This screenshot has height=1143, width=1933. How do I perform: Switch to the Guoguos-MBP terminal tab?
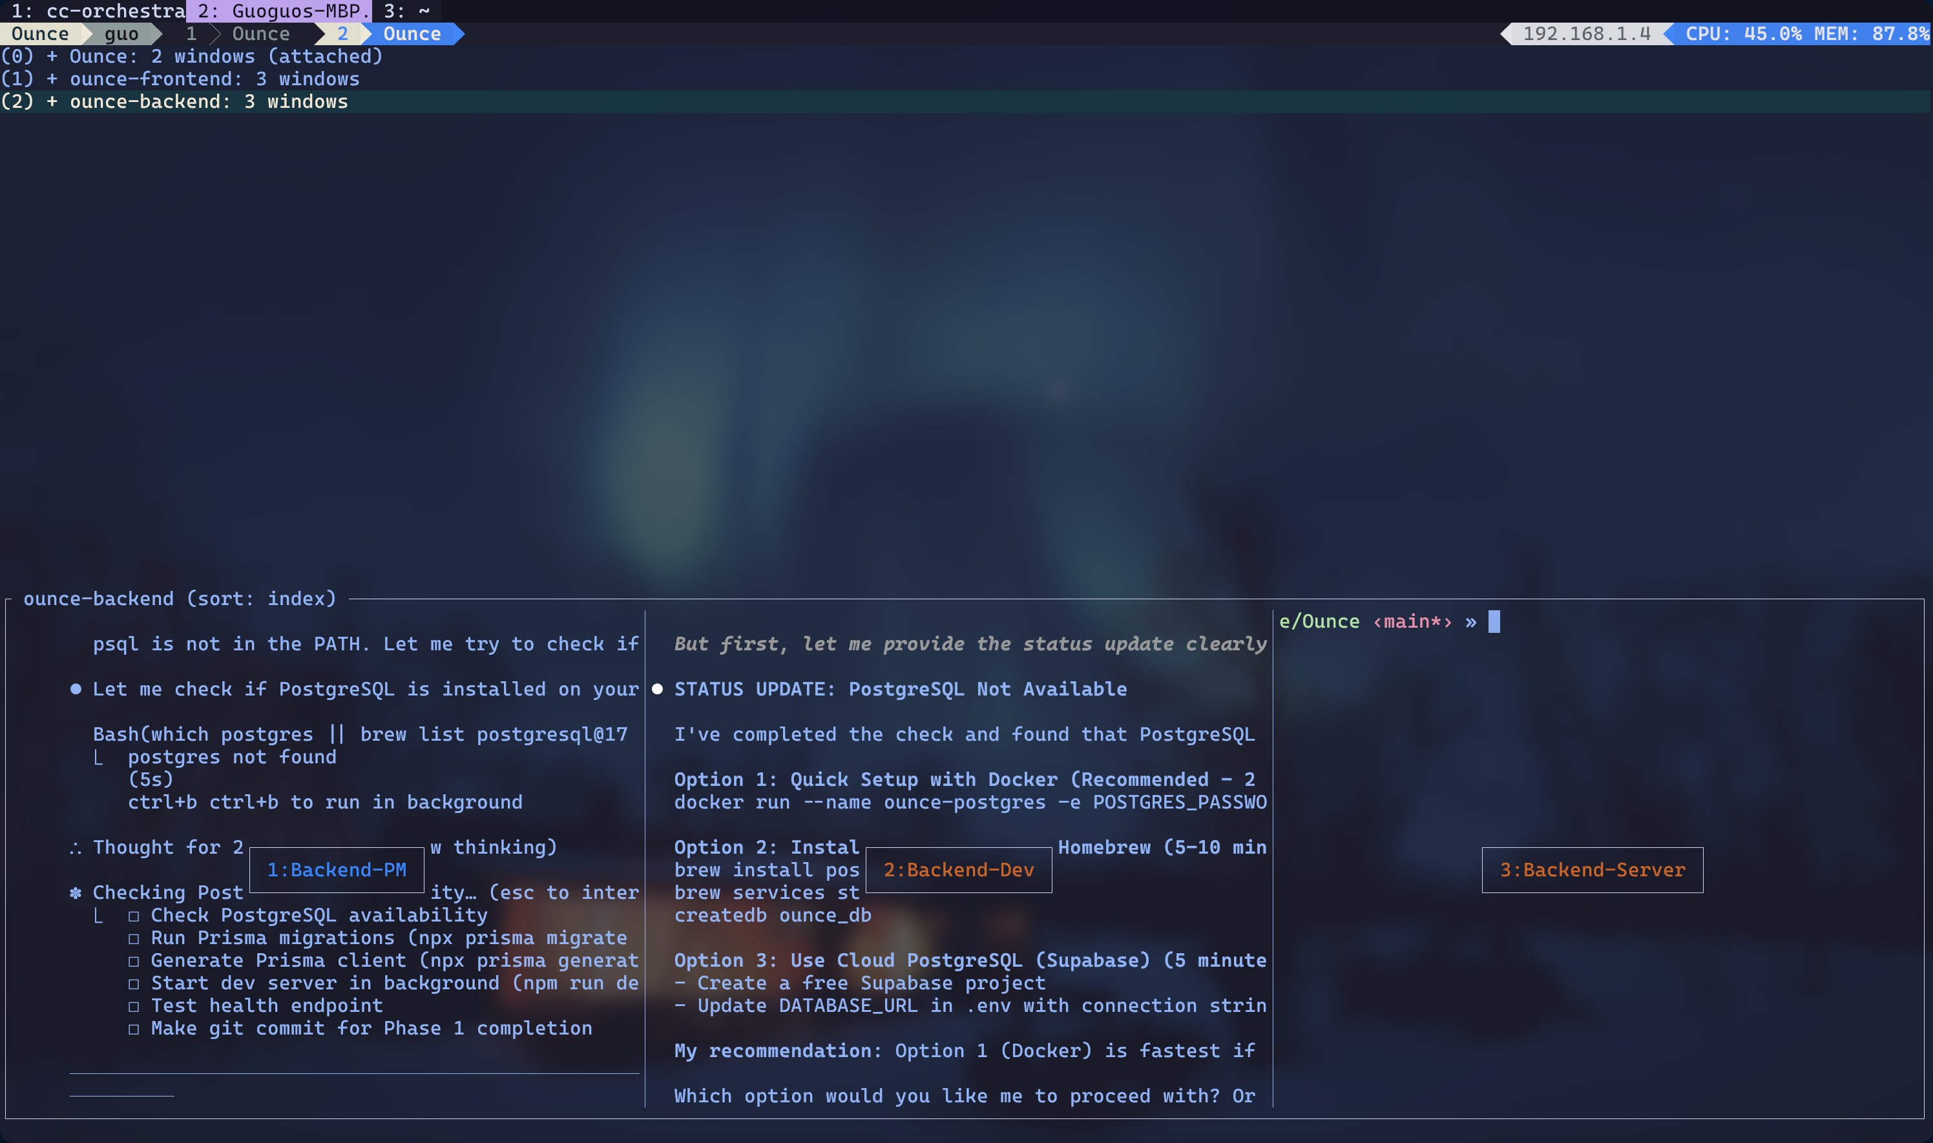[280, 11]
